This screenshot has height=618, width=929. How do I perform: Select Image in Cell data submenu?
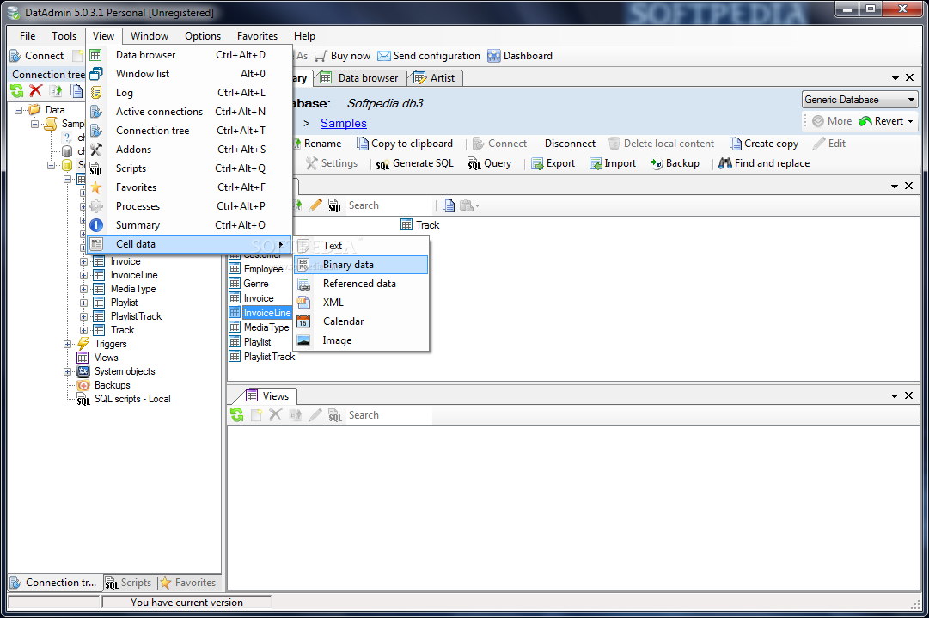coord(362,340)
